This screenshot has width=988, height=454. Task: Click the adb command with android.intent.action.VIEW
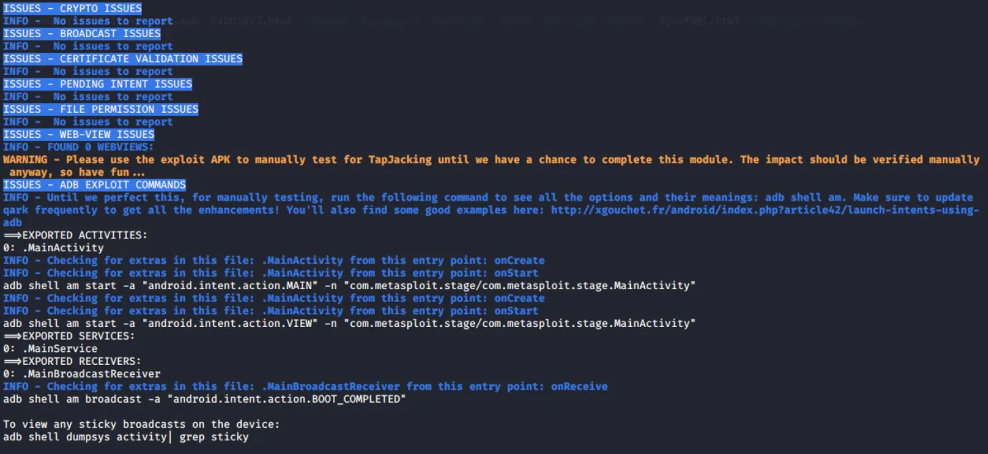click(349, 324)
